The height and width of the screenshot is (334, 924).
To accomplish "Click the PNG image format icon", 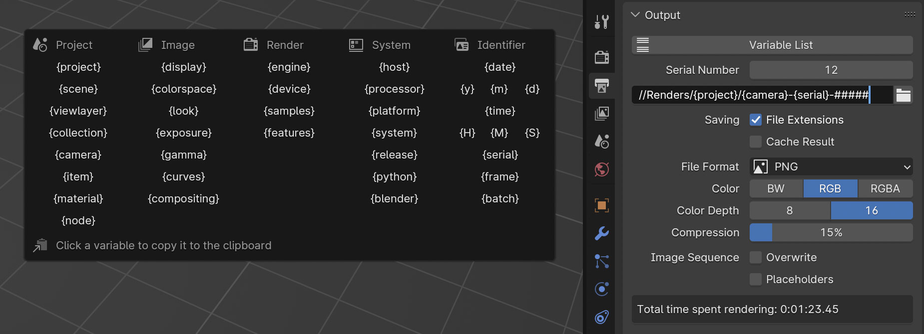I will [x=760, y=167].
